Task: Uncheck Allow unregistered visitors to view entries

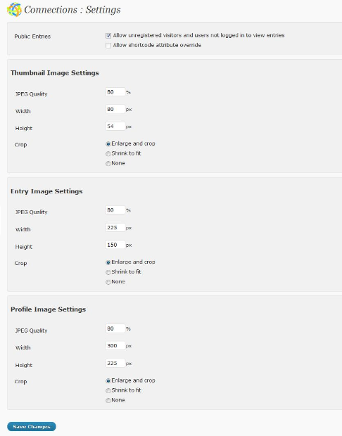Action: point(108,36)
